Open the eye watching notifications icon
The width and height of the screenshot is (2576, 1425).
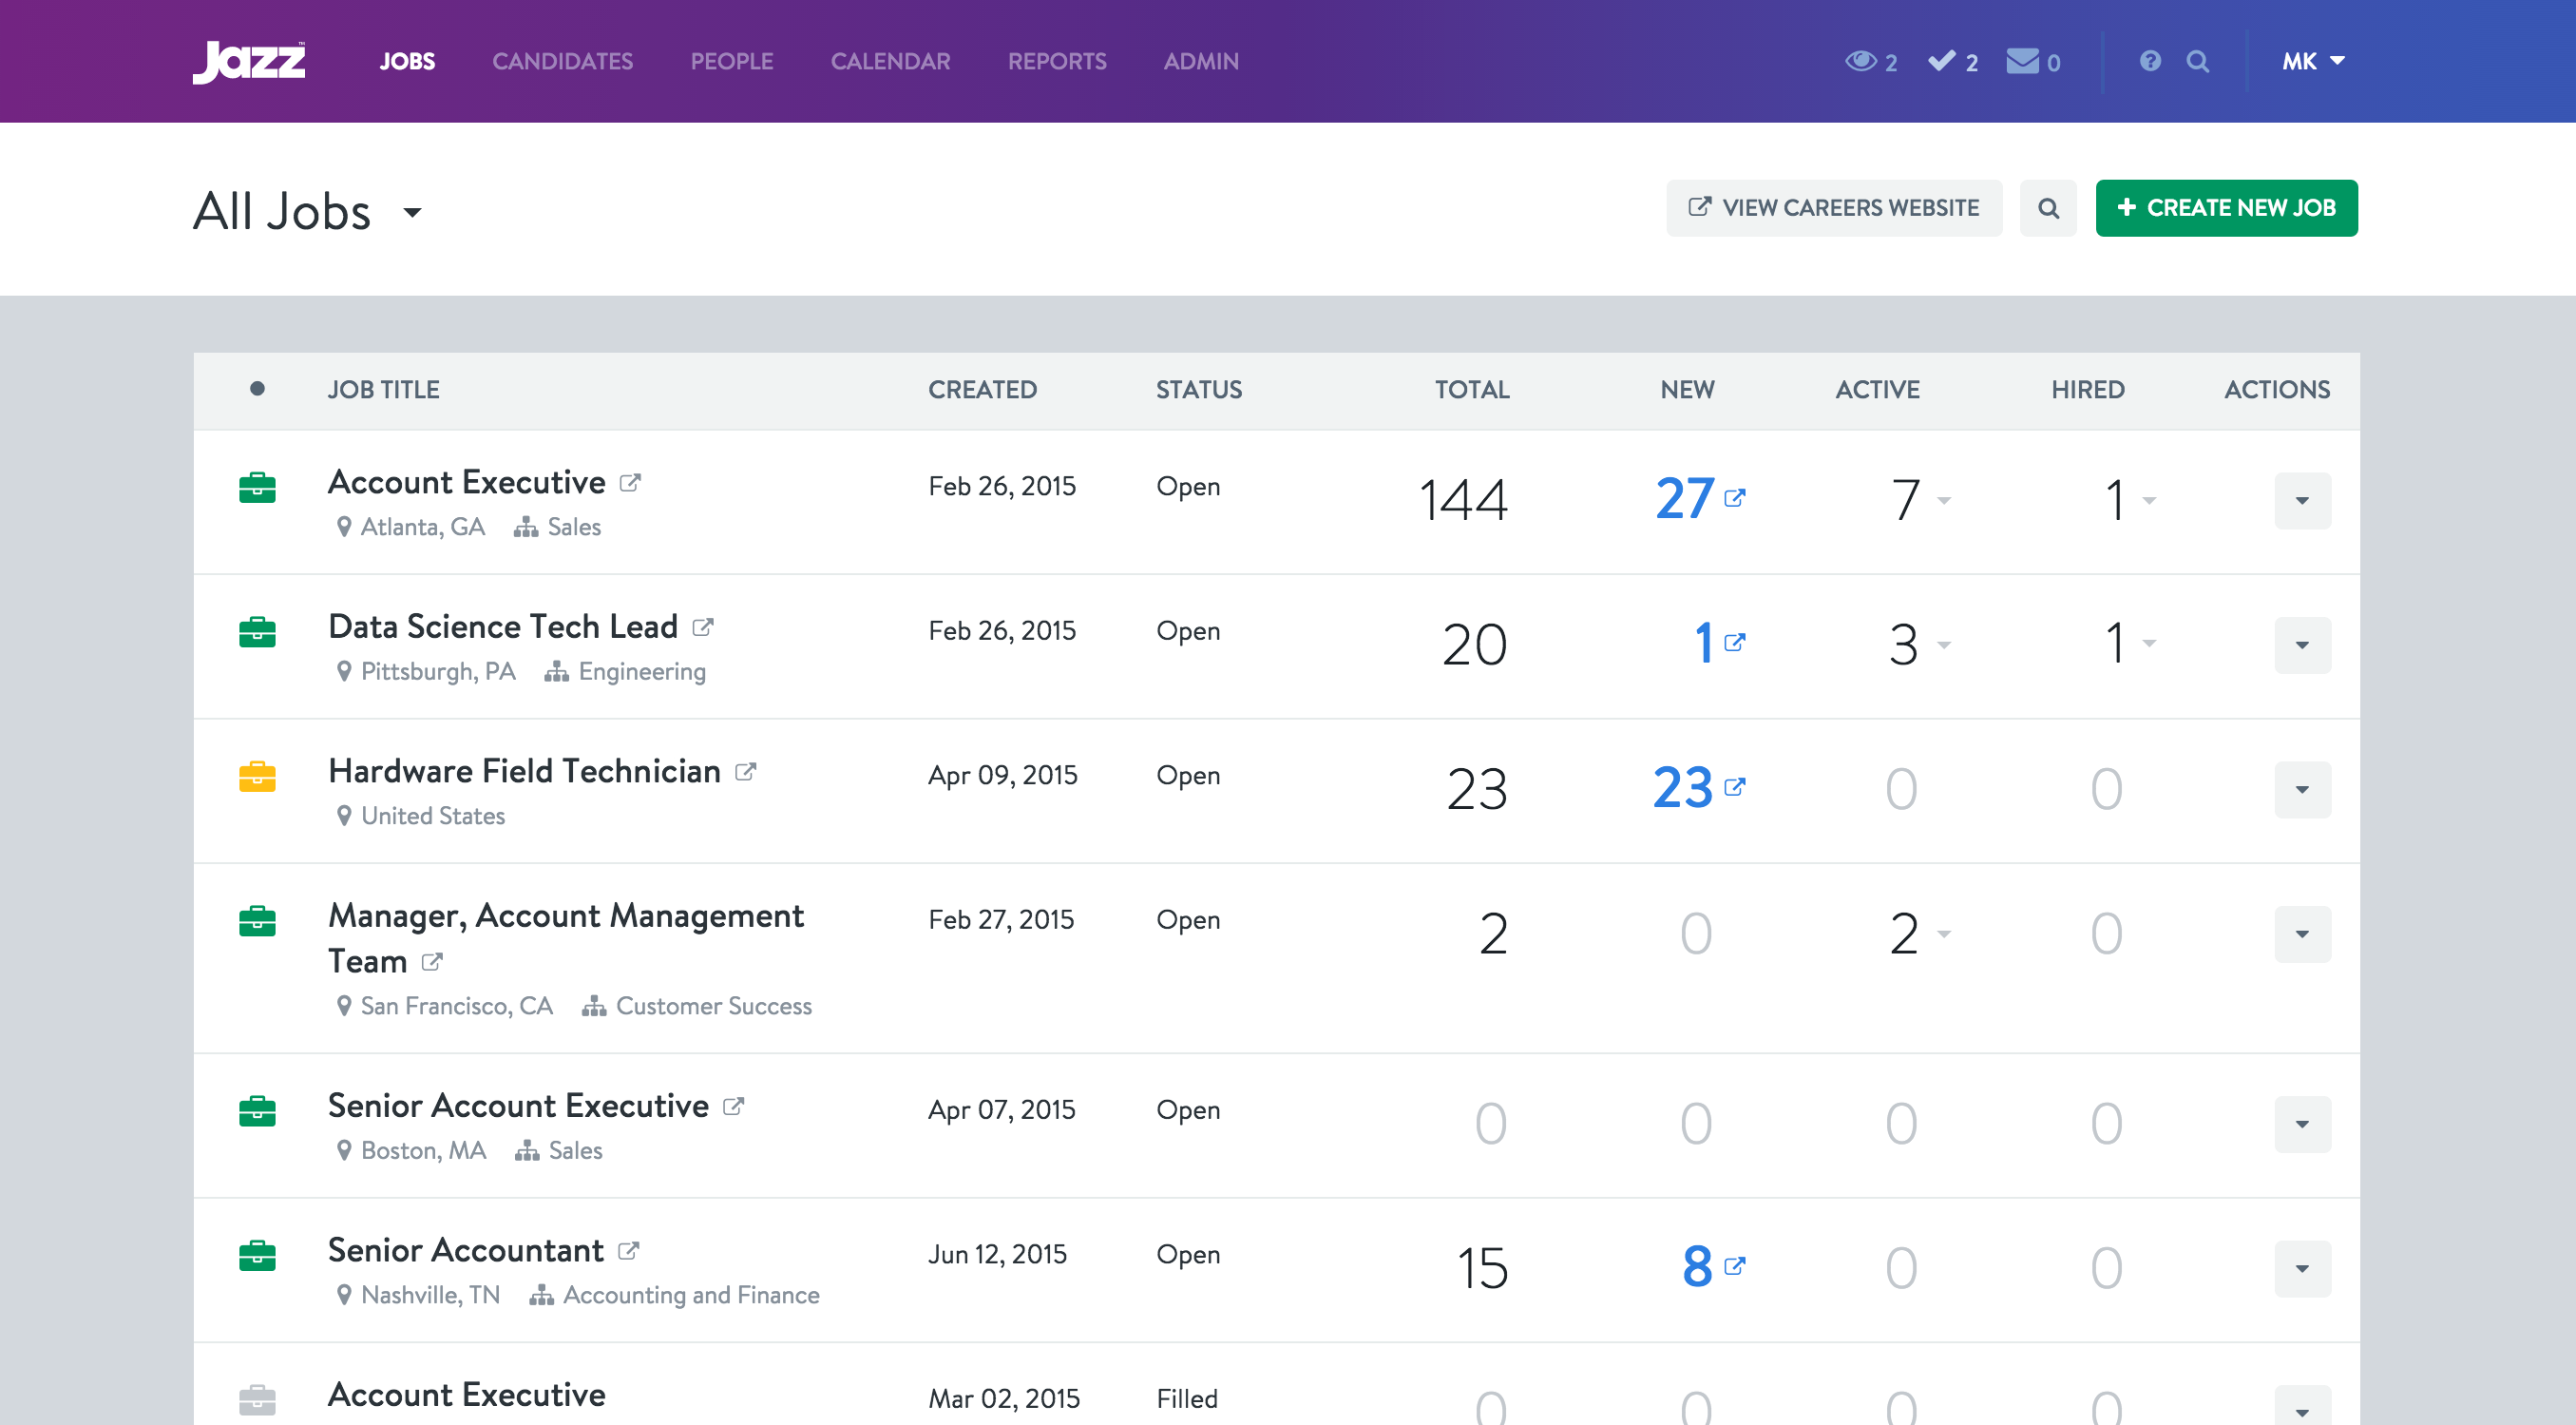coord(1860,61)
